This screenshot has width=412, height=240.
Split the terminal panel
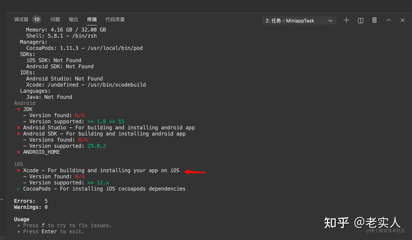point(360,21)
